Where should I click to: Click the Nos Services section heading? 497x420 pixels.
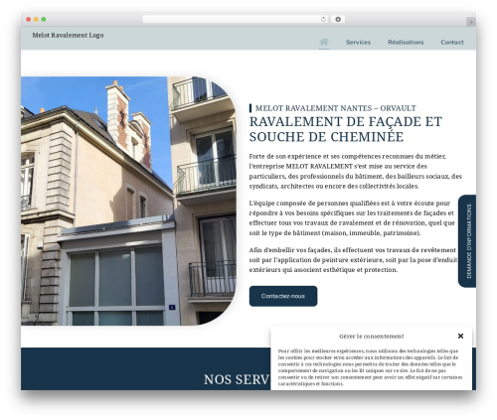point(237,379)
